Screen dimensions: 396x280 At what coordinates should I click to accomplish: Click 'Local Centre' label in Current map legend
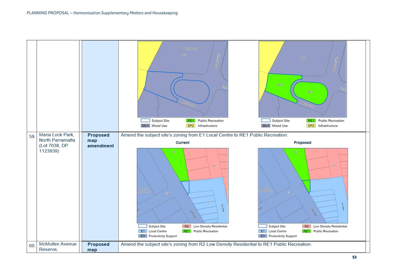pos(158,231)
